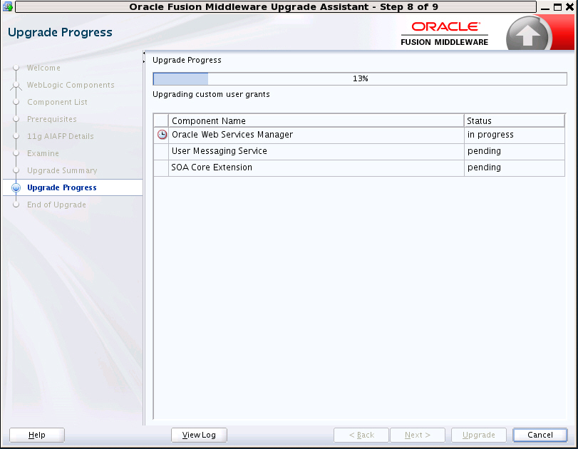Close the Upgrade Assistant window

569,7
